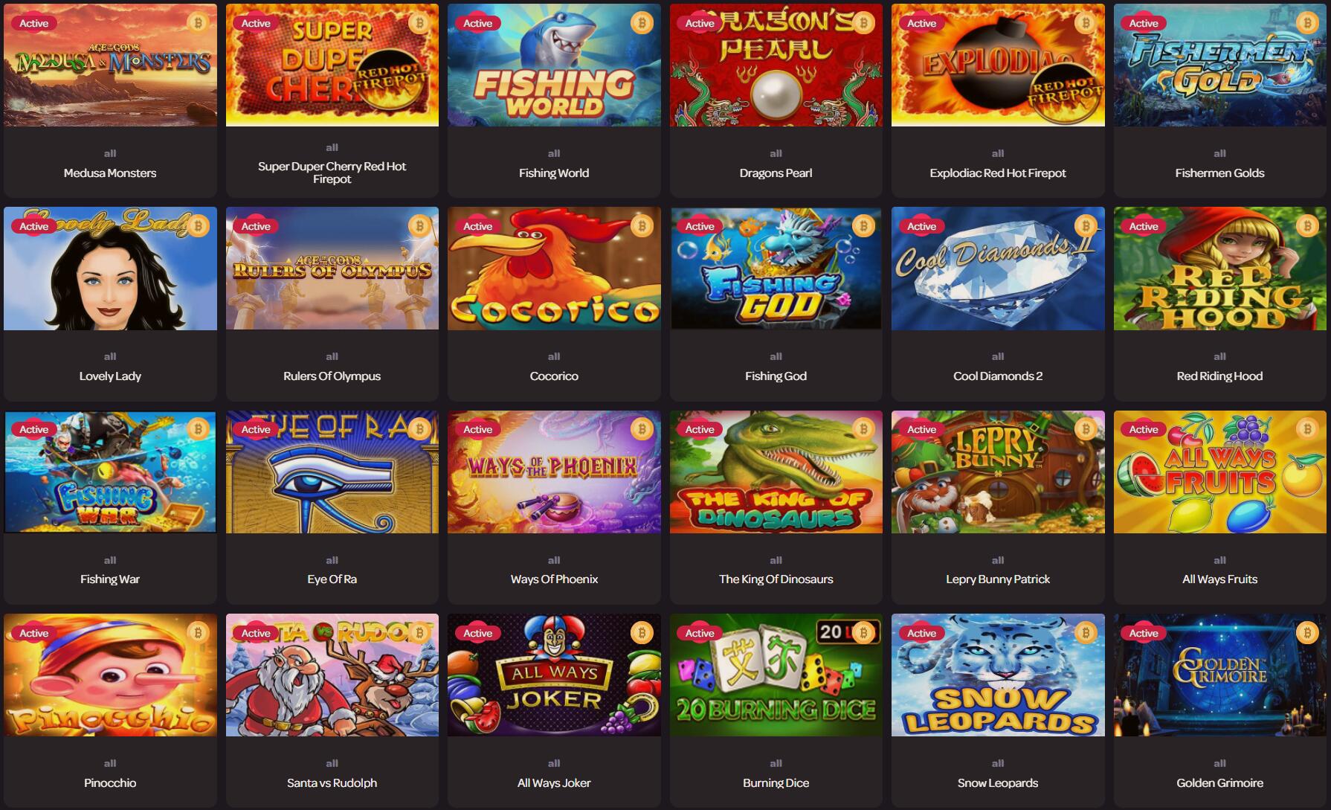
Task: Select the Ways Of Phoenix game title
Action: pos(554,579)
